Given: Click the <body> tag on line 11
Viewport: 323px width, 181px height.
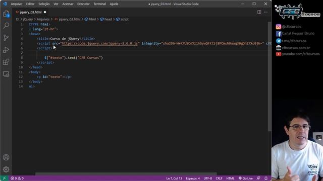Looking at the screenshot, I should (x=35, y=72).
